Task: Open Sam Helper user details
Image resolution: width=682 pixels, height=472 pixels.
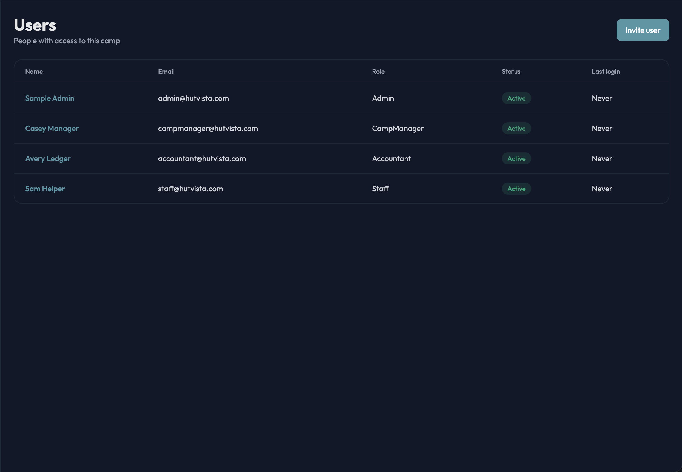Action: [45, 189]
